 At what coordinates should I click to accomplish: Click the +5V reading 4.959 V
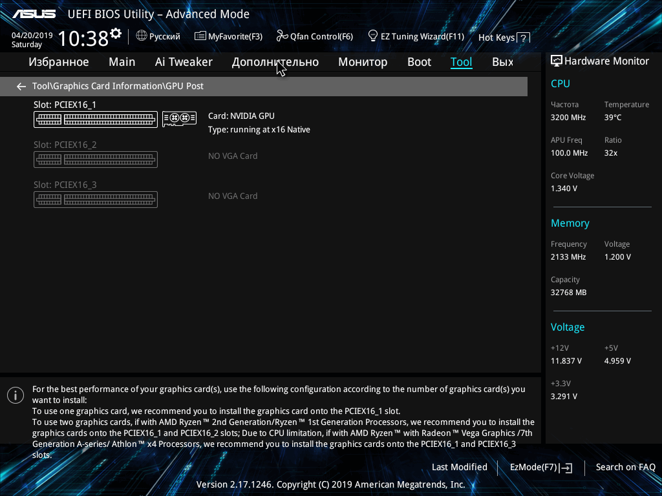[617, 361]
